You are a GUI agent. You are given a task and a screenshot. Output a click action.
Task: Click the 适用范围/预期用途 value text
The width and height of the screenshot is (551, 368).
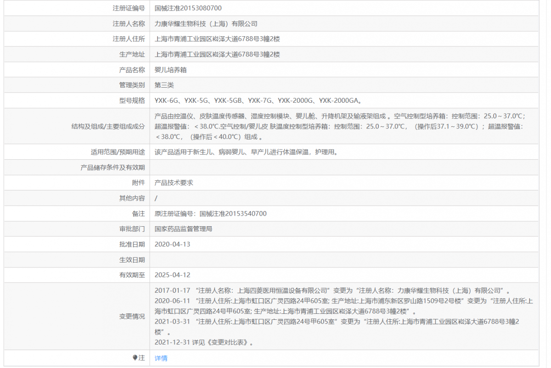[x=246, y=152]
